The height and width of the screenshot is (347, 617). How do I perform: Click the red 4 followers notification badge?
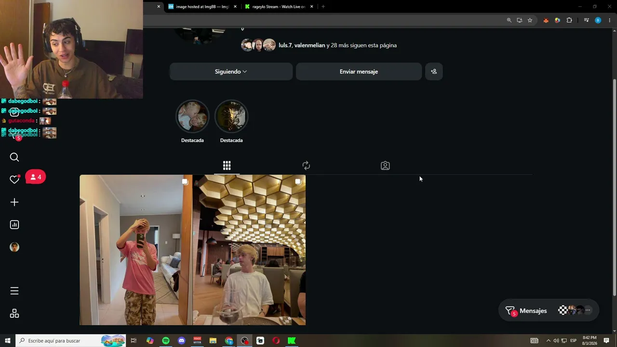(35, 177)
